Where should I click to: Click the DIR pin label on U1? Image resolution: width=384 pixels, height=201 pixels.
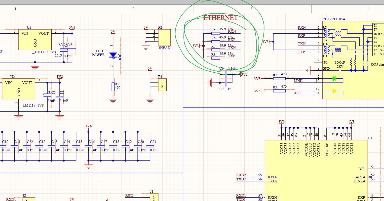pos(362,169)
